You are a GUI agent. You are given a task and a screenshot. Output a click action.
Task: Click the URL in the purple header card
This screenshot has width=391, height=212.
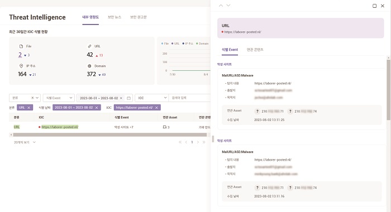click(242, 32)
